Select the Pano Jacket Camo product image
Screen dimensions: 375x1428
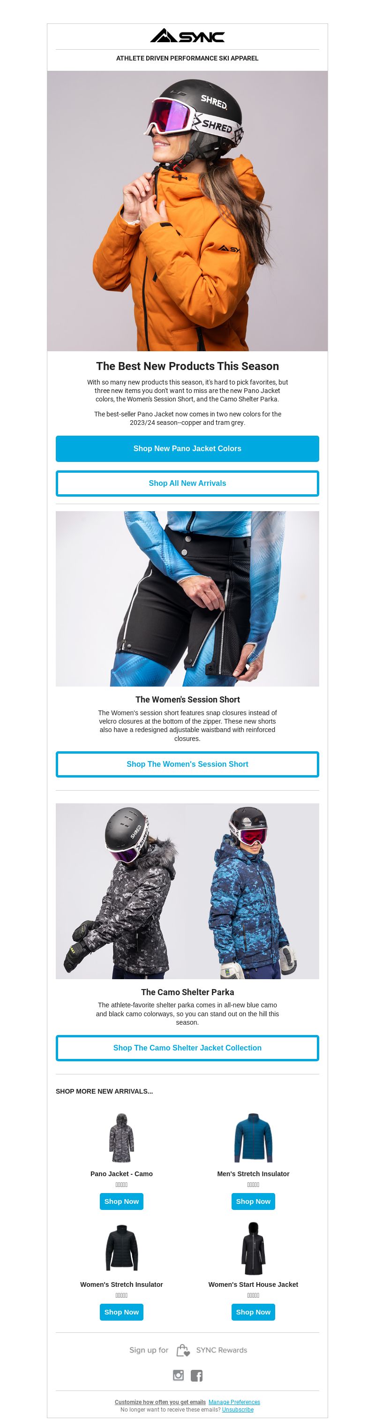(x=121, y=1137)
